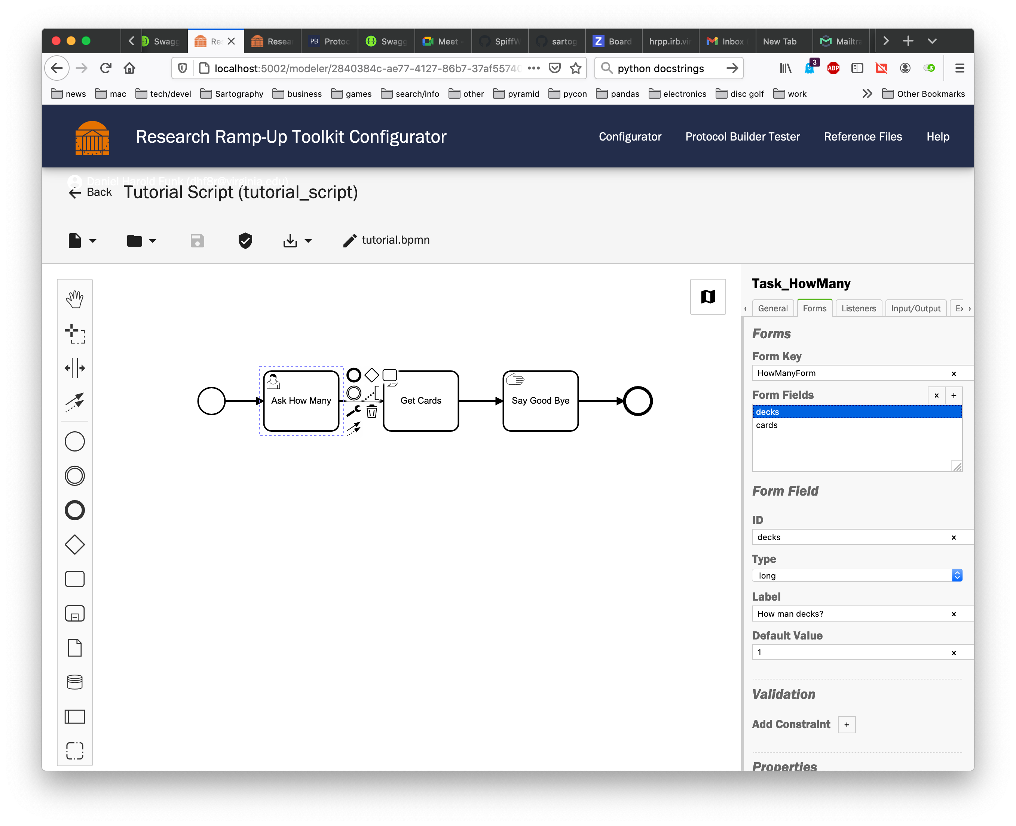
Task: Add a new form field
Action: [954, 395]
